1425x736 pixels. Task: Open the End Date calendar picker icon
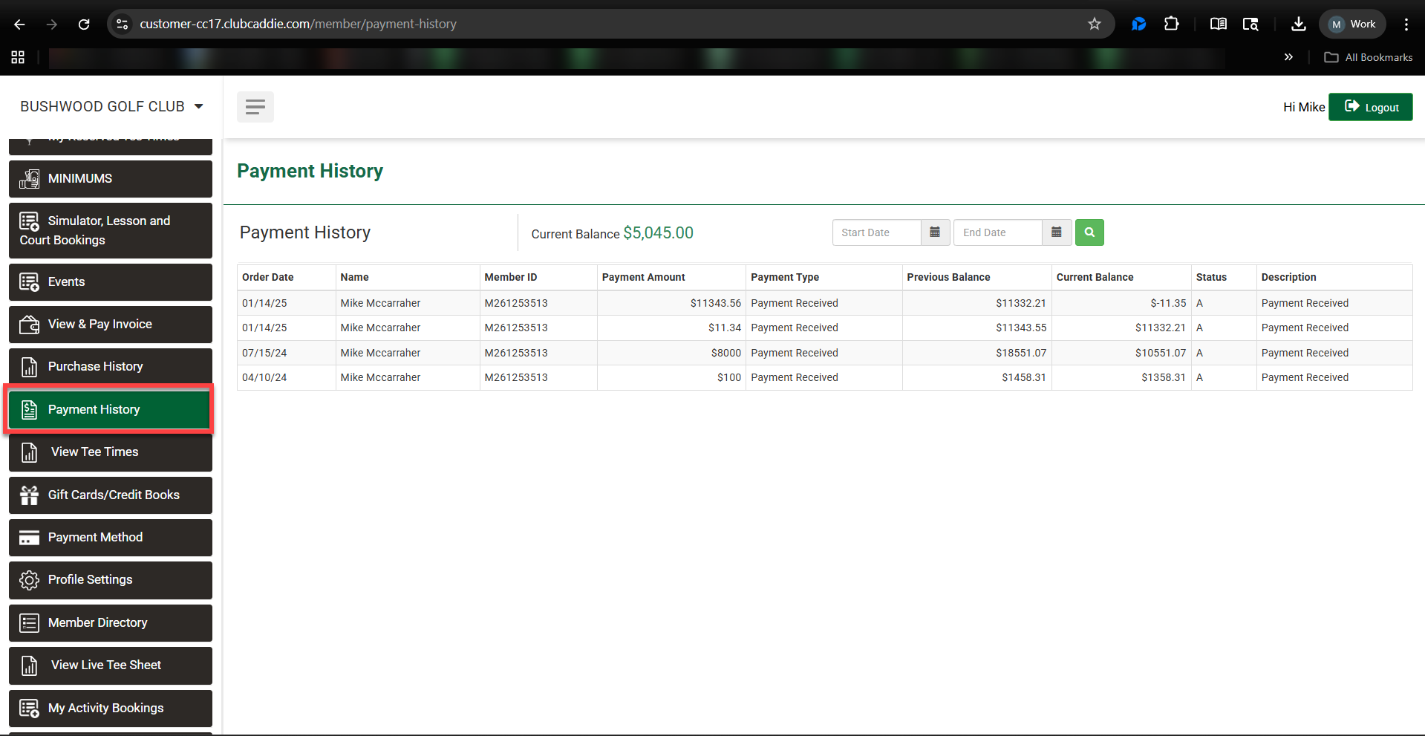(1056, 232)
